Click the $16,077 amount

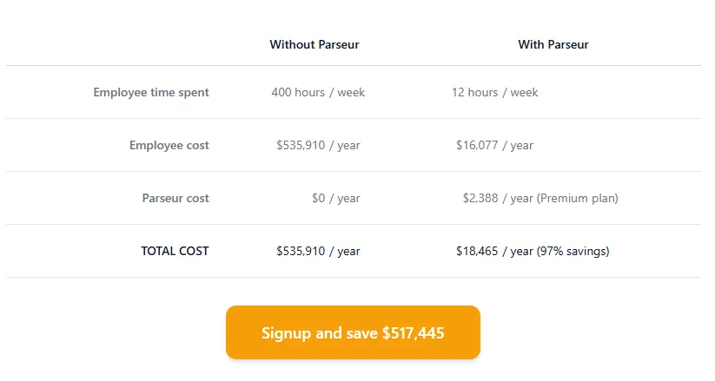click(477, 145)
